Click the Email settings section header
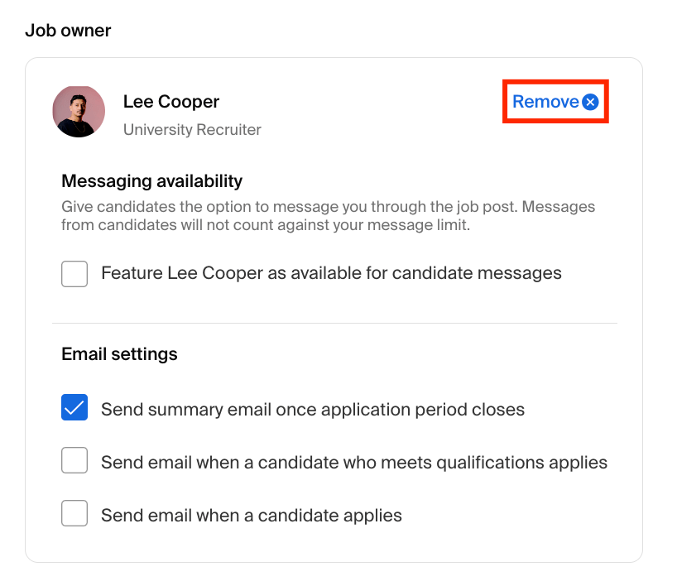Image resolution: width=677 pixels, height=586 pixels. 119,353
